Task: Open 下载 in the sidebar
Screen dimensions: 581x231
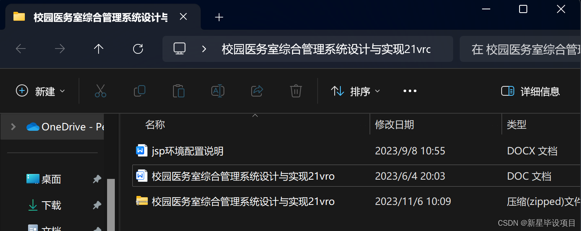Action: pos(51,205)
